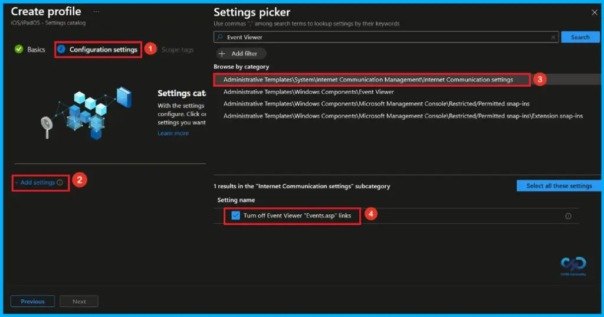
Task: Click the results count subcategory text
Action: pyautogui.click(x=301, y=186)
